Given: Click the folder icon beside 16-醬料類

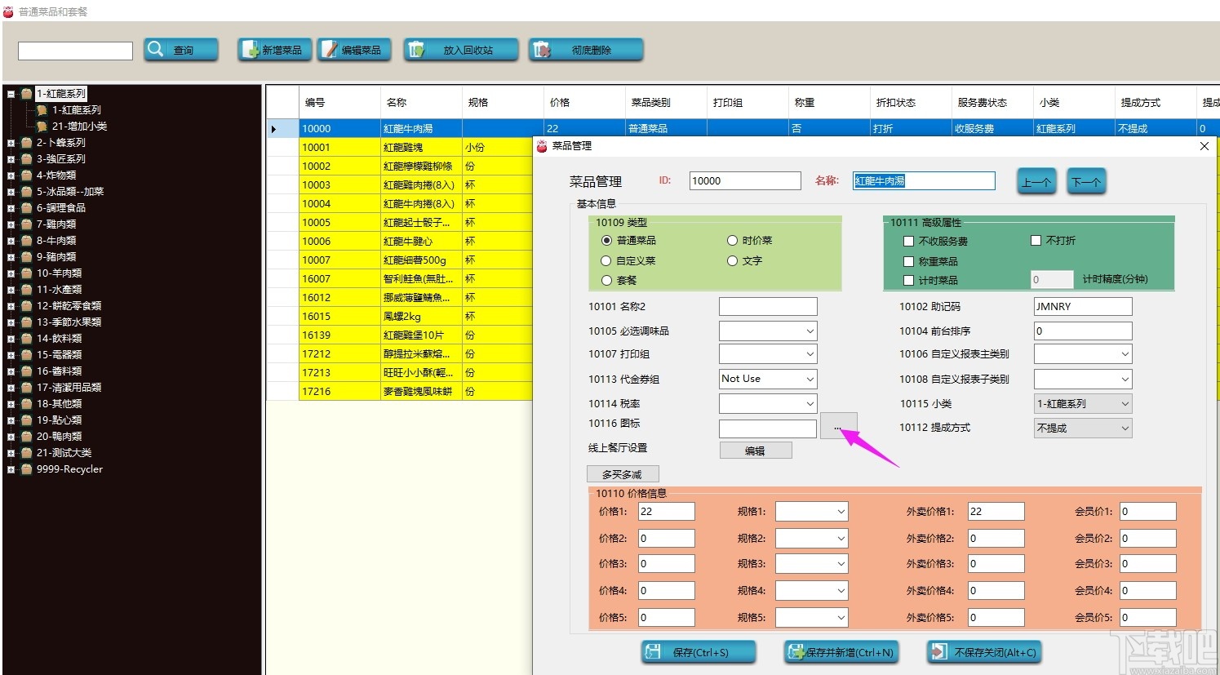Looking at the screenshot, I should [x=27, y=371].
